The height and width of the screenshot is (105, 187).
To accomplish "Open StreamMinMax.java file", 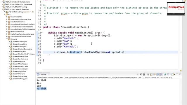I will coord(20,66).
